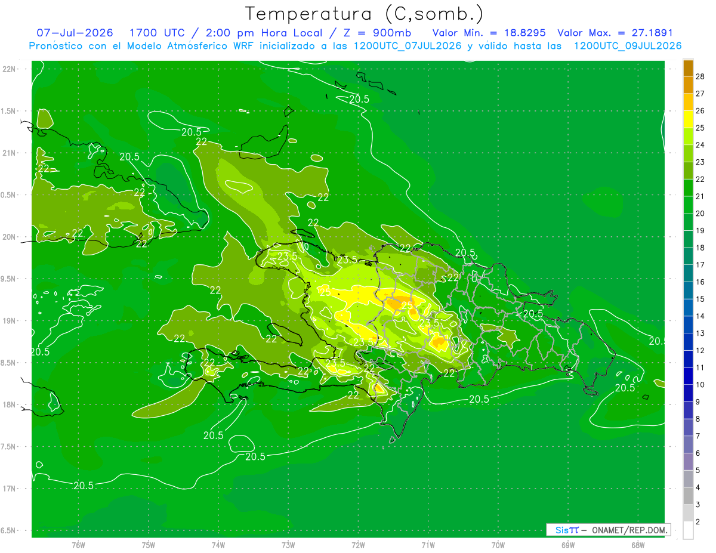Pick the orange swatch between 27 and 28
Image resolution: width=716 pixels, height=553 pixels.
pos(688,85)
